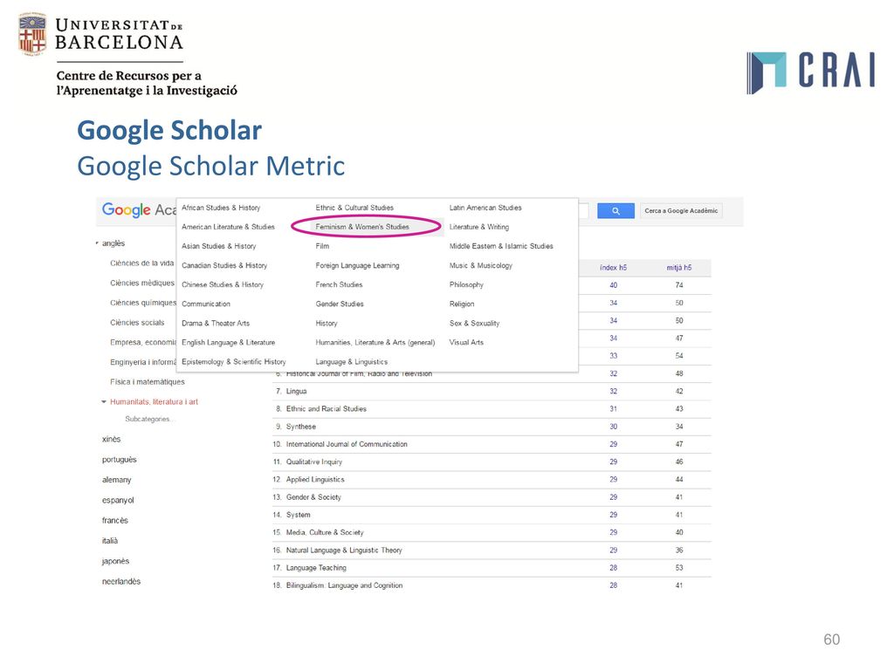Switch language to italià
894x670 pixels.
click(x=109, y=541)
